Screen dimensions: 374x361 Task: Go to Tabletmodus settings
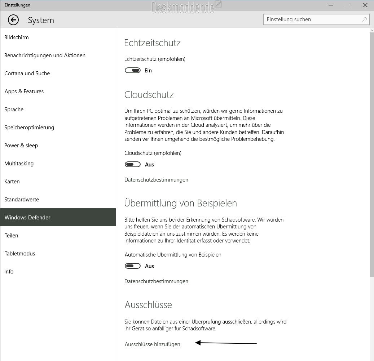tap(58, 254)
